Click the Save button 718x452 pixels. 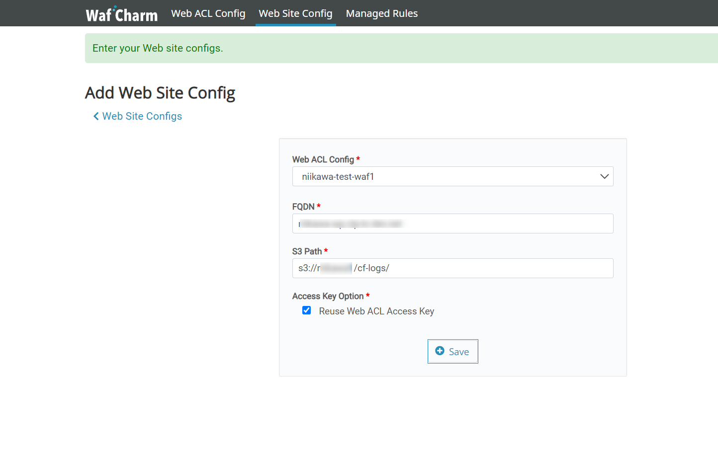(x=452, y=351)
